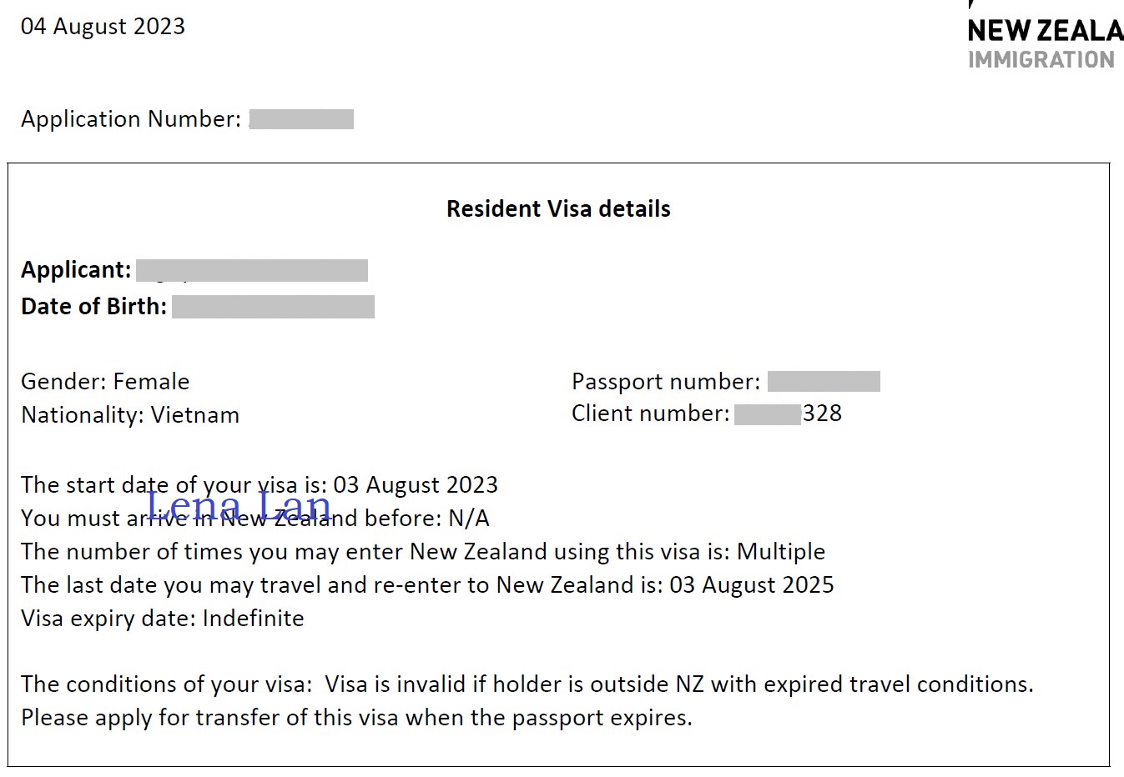Viewport: 1124px width, 777px height.
Task: Click the Gender: Female text
Action: tap(105, 382)
